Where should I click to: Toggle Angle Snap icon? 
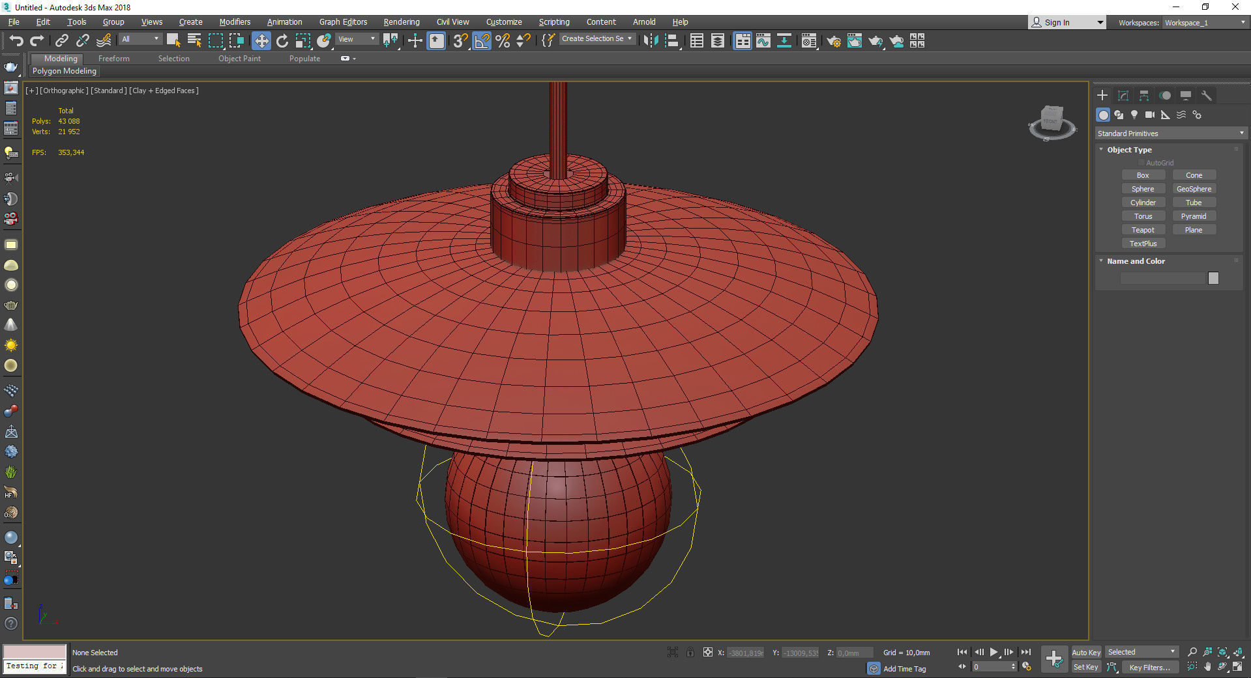[x=482, y=40]
